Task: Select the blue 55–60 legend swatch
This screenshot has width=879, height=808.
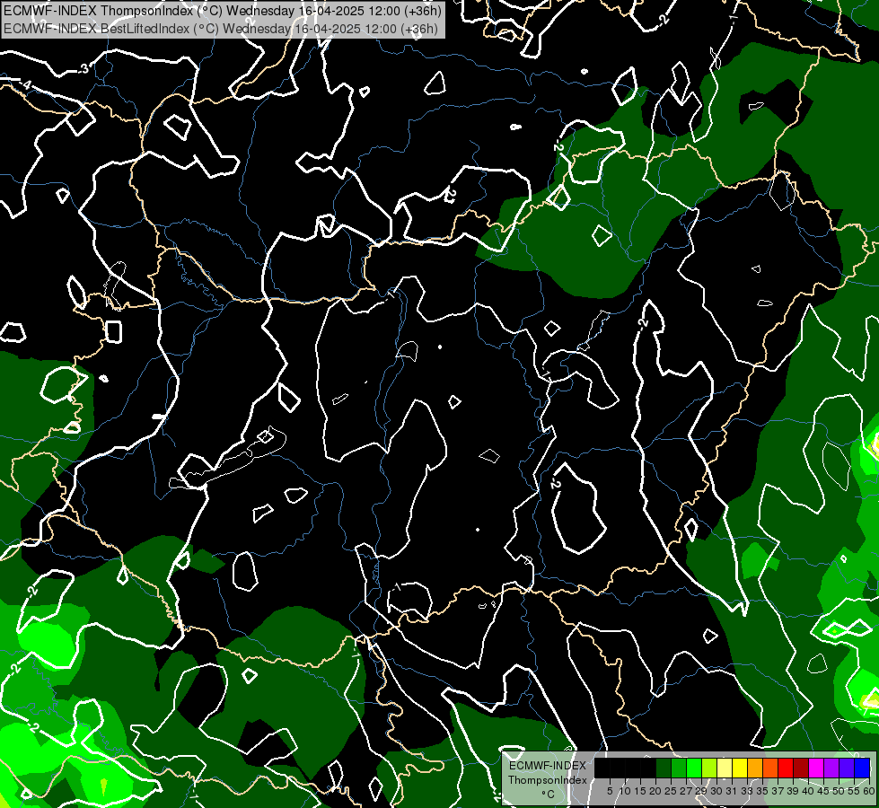Action: pos(862,768)
